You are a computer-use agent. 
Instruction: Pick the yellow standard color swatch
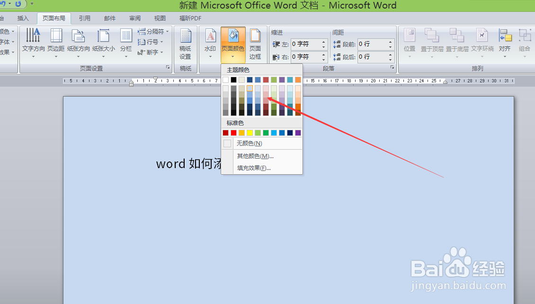250,133
